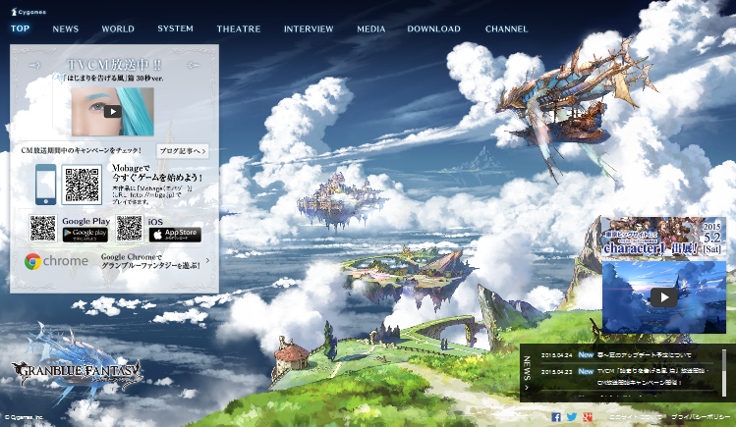This screenshot has height=427, width=736.
Task: Go to the DOWNLOAD page
Action: coord(433,29)
